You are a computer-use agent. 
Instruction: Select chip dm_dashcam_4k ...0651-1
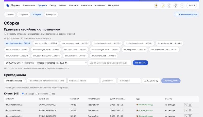[18, 43]
